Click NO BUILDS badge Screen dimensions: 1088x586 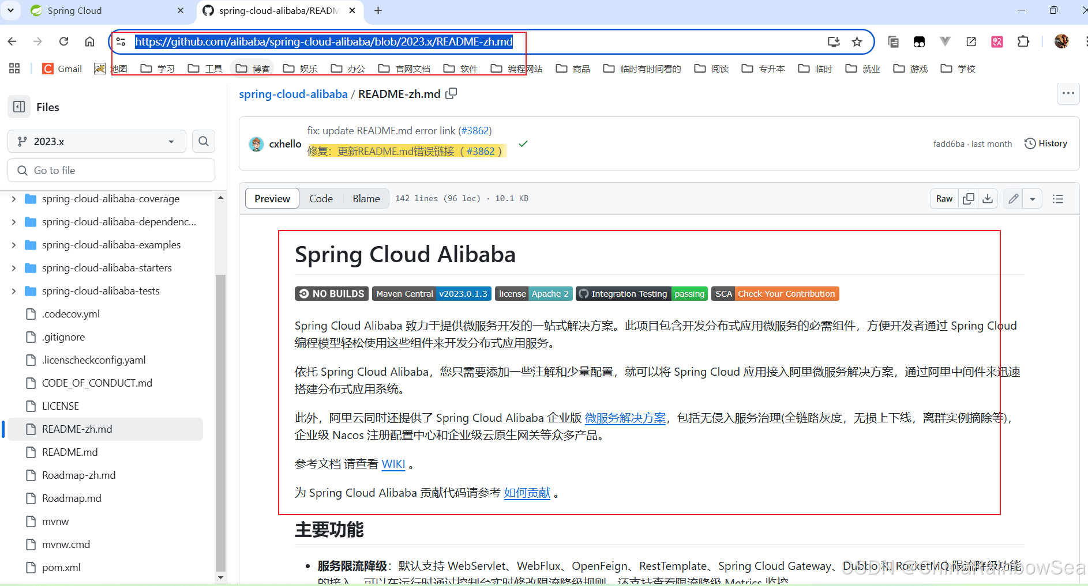pyautogui.click(x=332, y=294)
